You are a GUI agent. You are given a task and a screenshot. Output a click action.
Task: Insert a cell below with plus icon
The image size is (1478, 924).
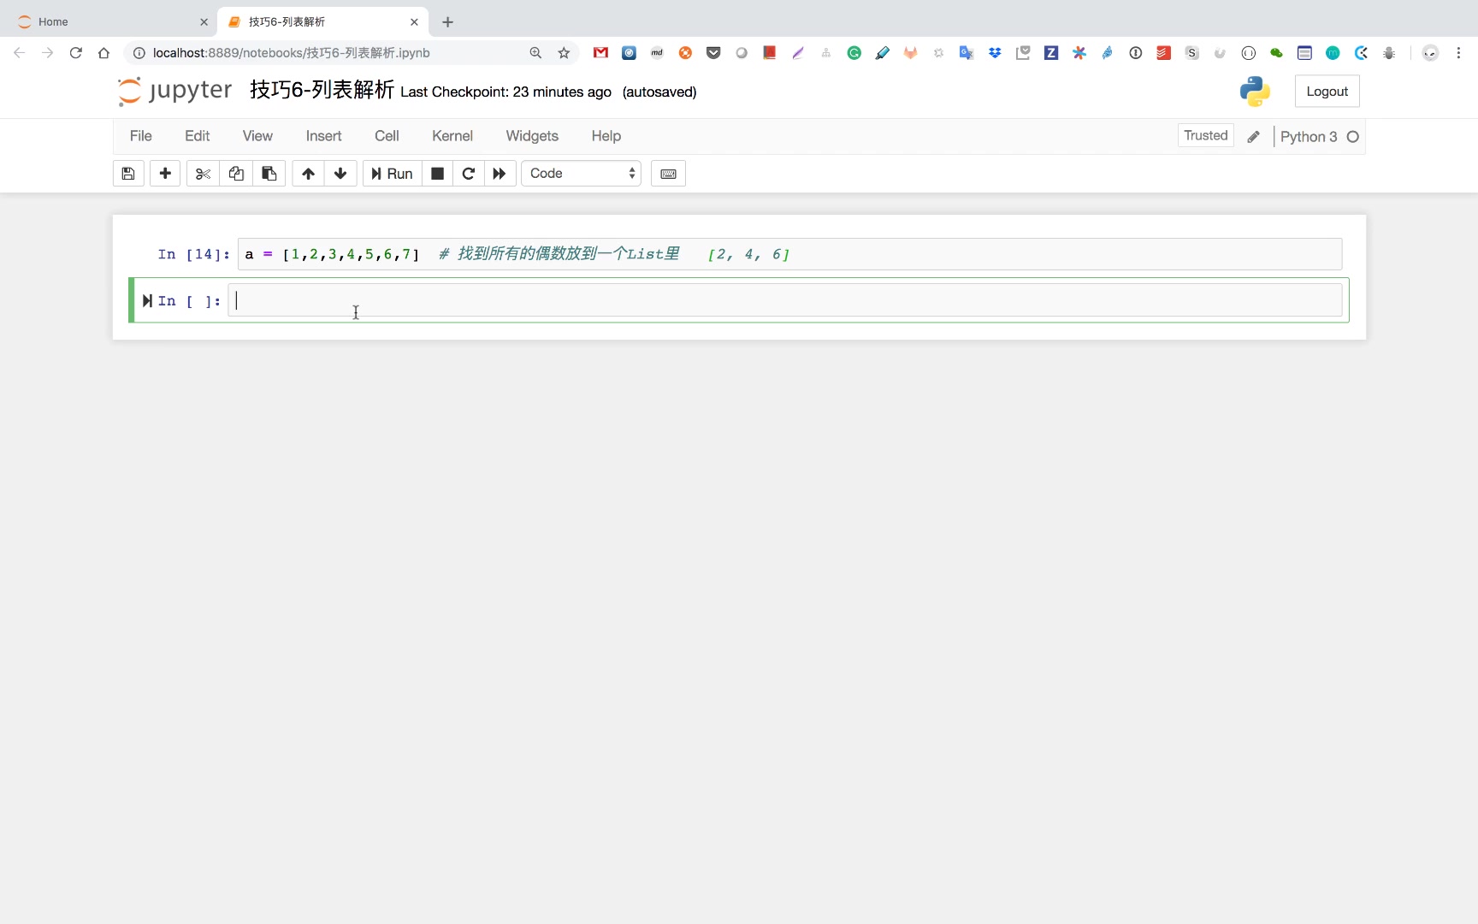165,174
